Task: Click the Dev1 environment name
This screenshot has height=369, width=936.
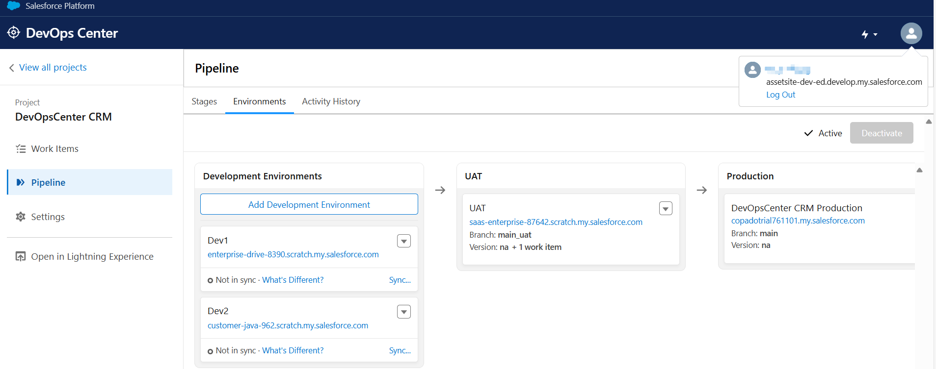Action: pyautogui.click(x=218, y=240)
